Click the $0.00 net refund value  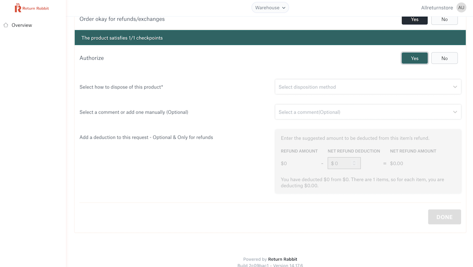click(397, 163)
